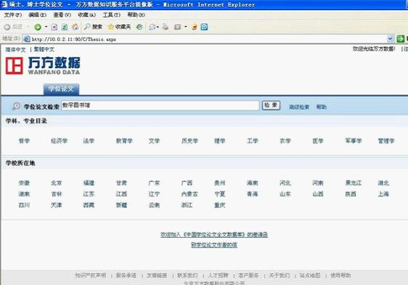Choose the 北京 school location link

pos(57,183)
